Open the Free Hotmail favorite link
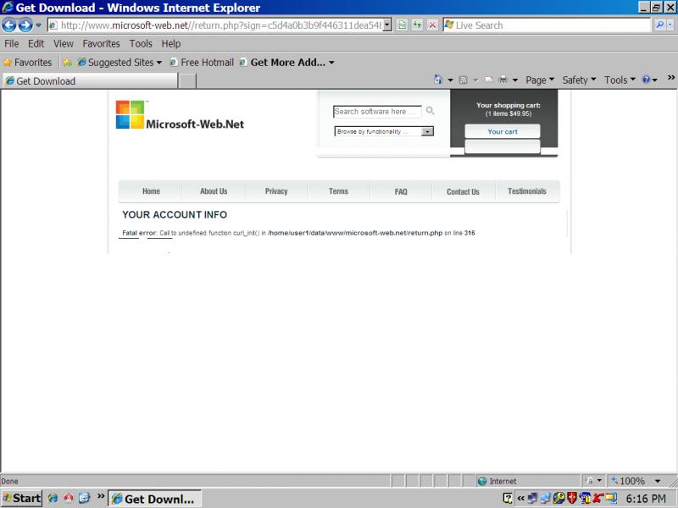Viewport: 678px width, 508px height. [202, 63]
